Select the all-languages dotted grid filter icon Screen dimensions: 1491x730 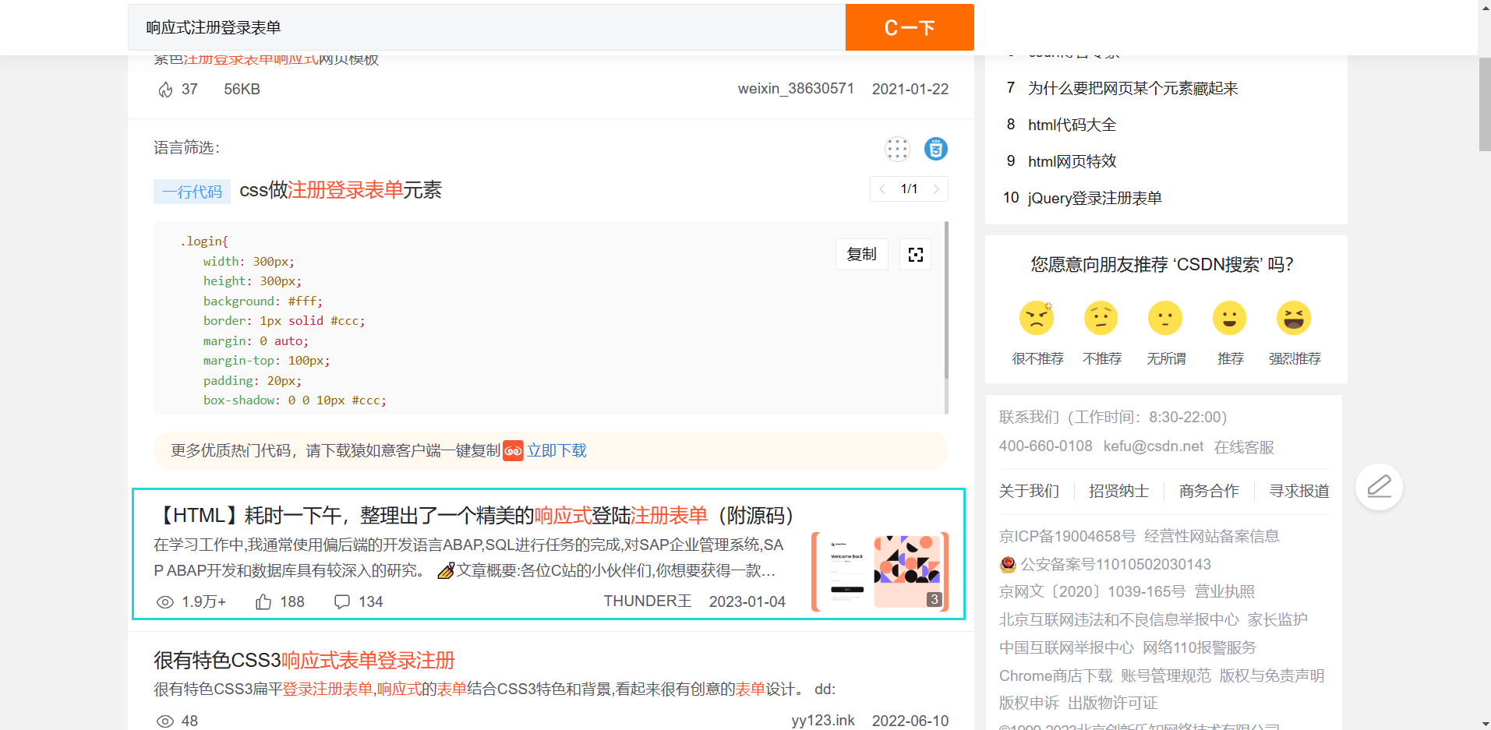tap(897, 149)
